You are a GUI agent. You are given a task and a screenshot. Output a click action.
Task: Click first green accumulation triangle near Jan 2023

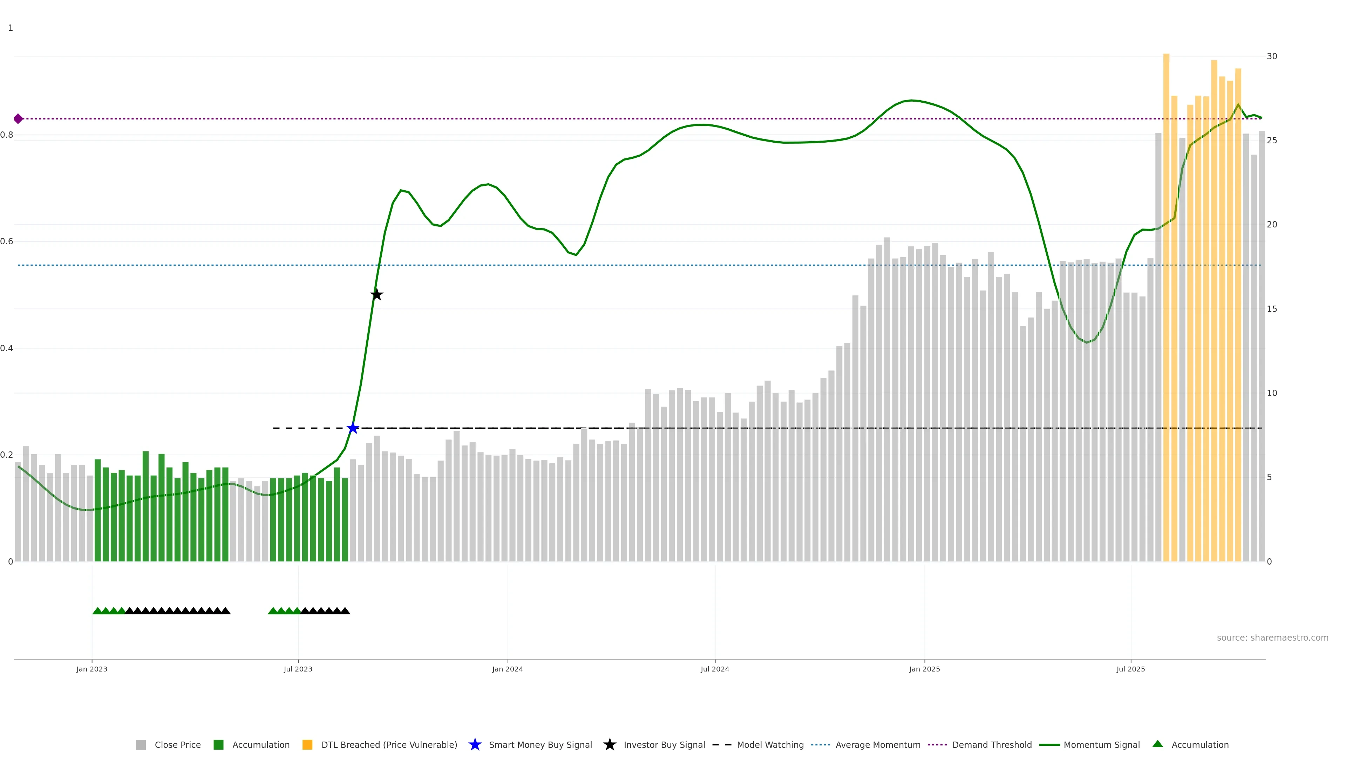97,611
